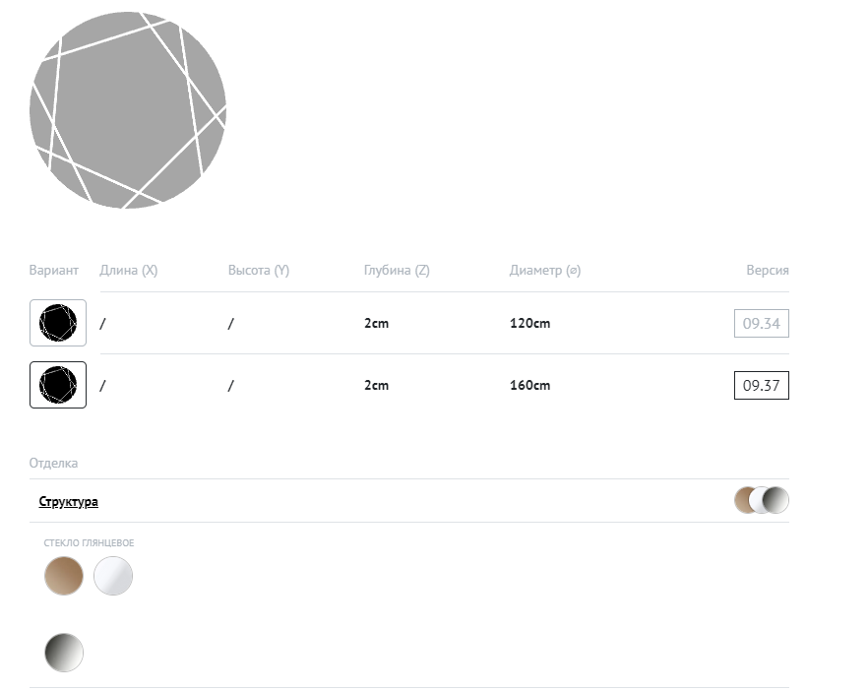Pick the bronze glossy glass swatch
Image resolution: width=868 pixels, height=692 pixels.
(64, 576)
